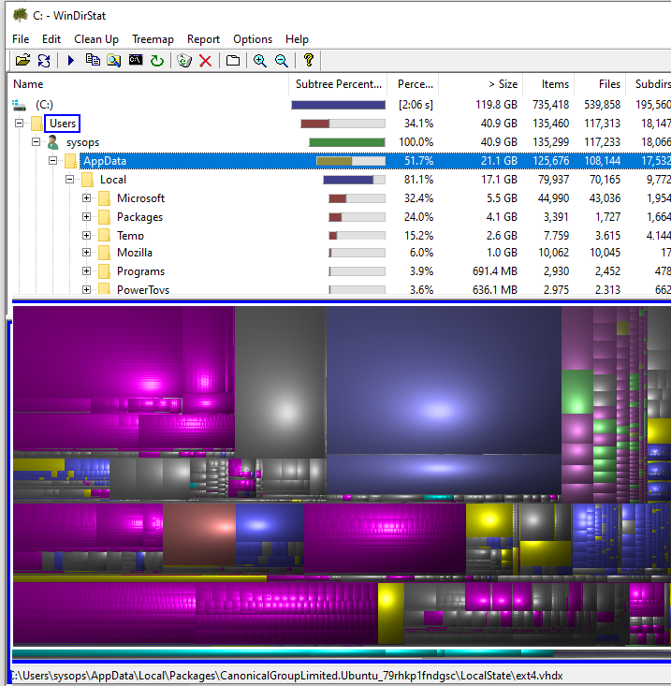Screen dimensions: 671x686
Task: Click the subtree percent bar for Users
Action: (x=343, y=124)
